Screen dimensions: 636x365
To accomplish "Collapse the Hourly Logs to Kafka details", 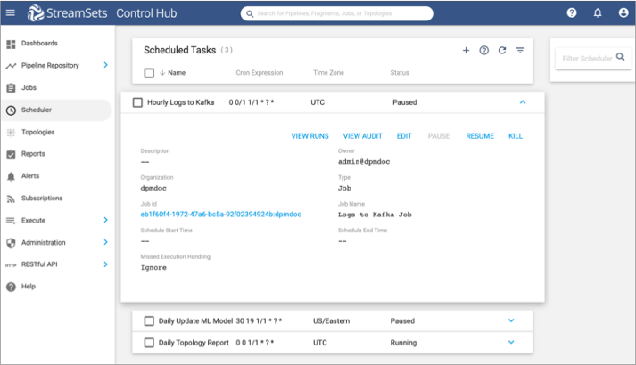I will pyautogui.click(x=523, y=102).
